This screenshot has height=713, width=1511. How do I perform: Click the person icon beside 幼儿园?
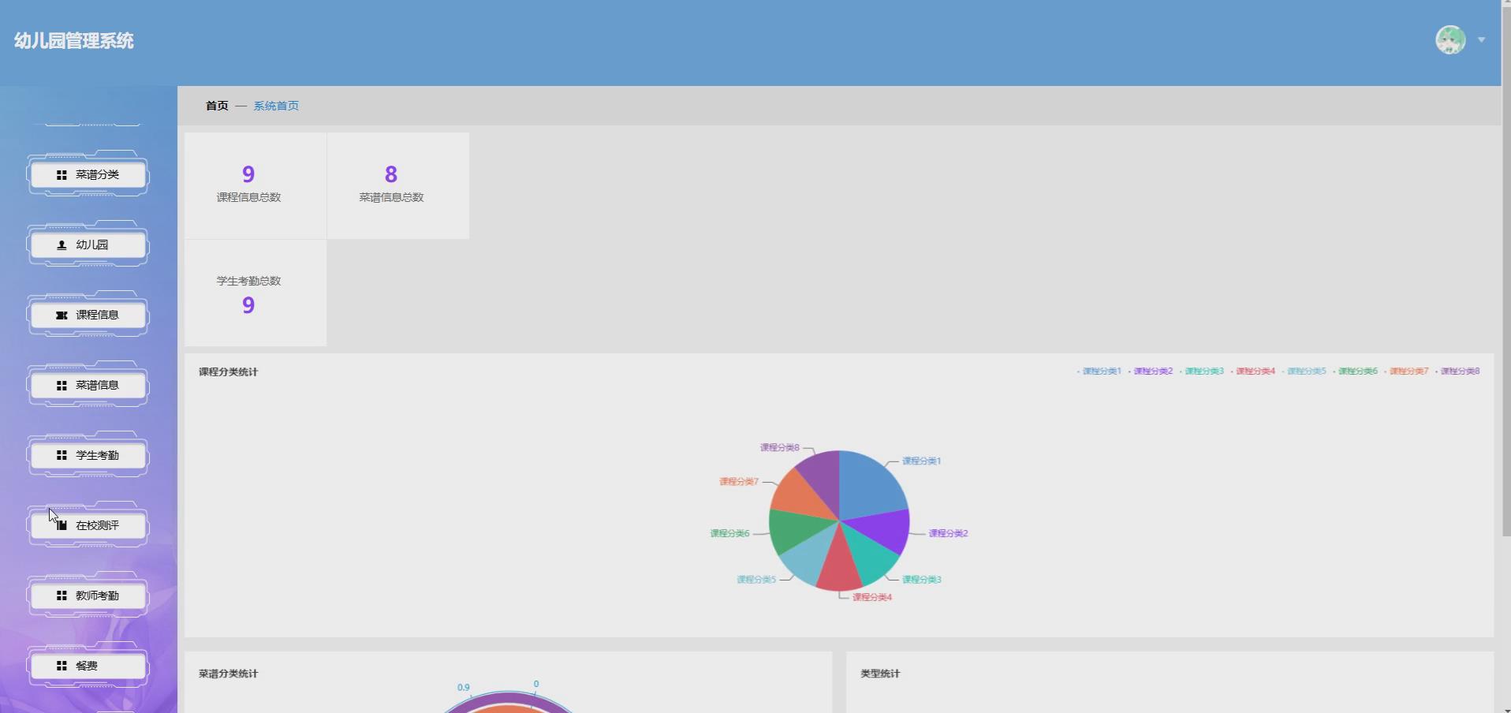[62, 245]
